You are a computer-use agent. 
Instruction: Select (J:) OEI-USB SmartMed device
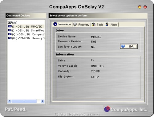tap(26, 30)
